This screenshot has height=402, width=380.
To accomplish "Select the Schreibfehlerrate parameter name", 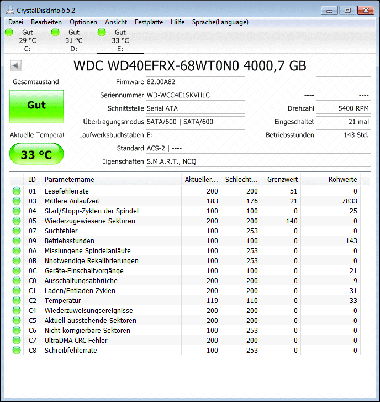I will pyautogui.click(x=71, y=350).
